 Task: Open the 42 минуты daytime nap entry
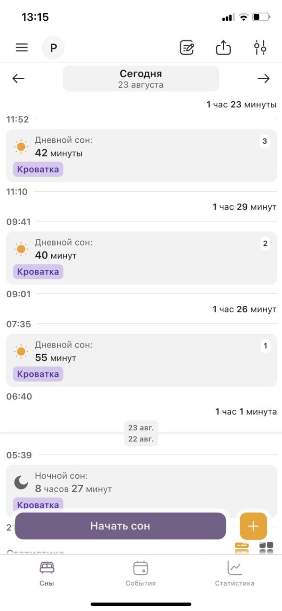click(x=141, y=155)
